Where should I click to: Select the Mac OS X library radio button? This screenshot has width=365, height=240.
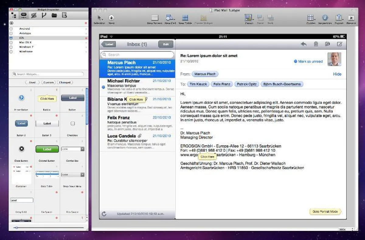11,42
